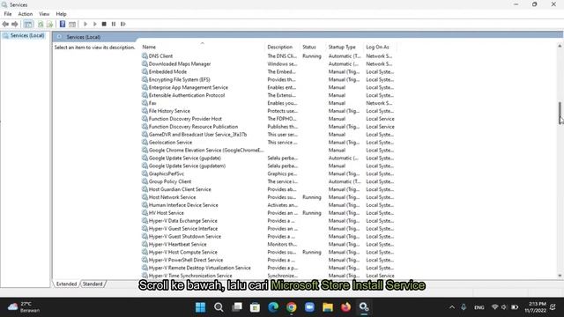Click the Pause Service icon

tap(114, 24)
